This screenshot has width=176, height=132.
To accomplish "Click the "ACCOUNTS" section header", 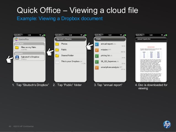I will [x=29, y=53].
